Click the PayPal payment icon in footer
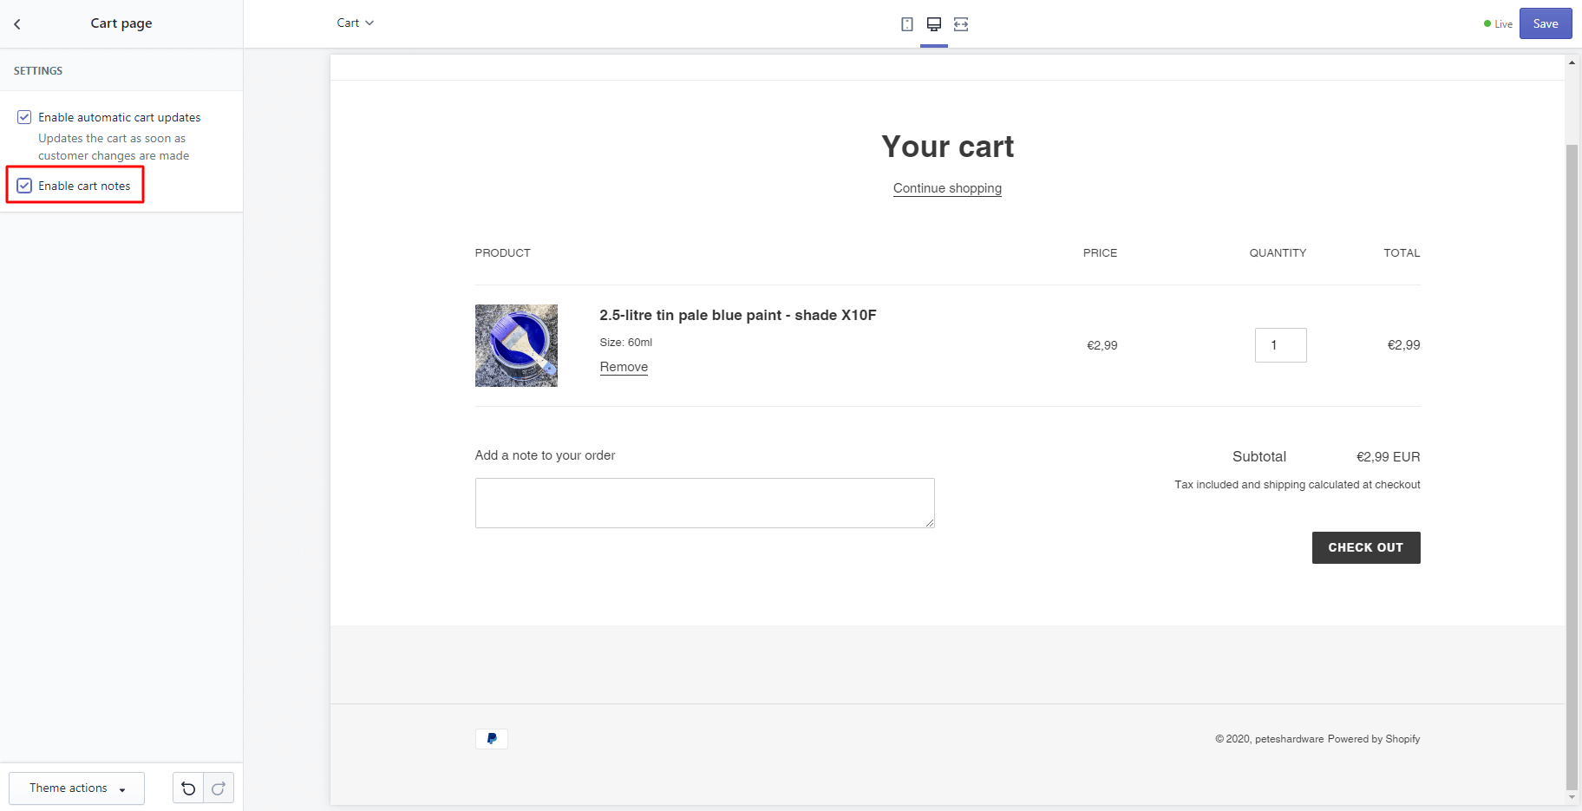Screen dimensions: 1582x811 [x=491, y=738]
